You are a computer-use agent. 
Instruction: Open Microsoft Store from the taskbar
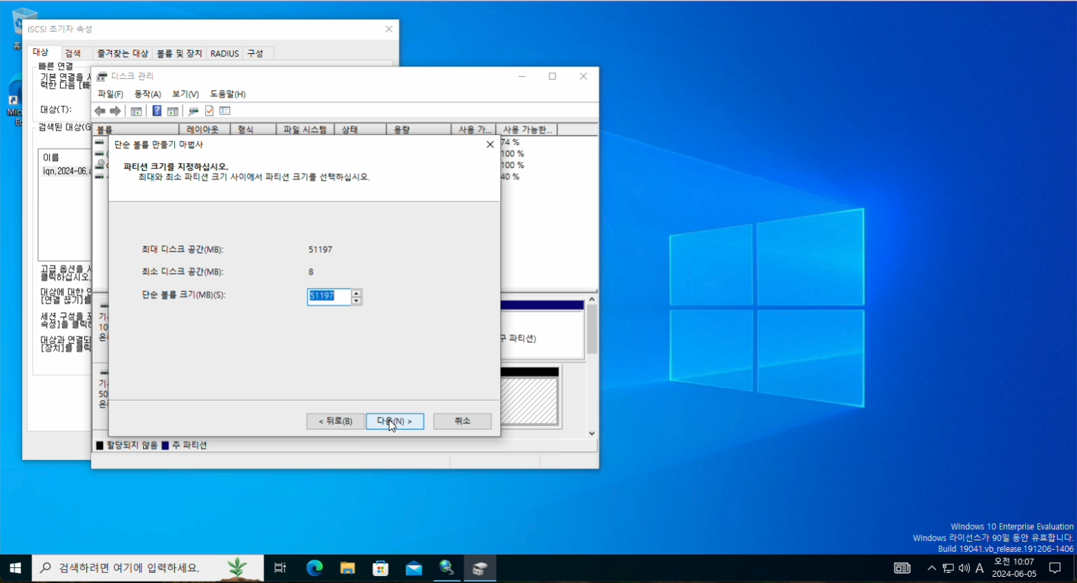point(381,568)
